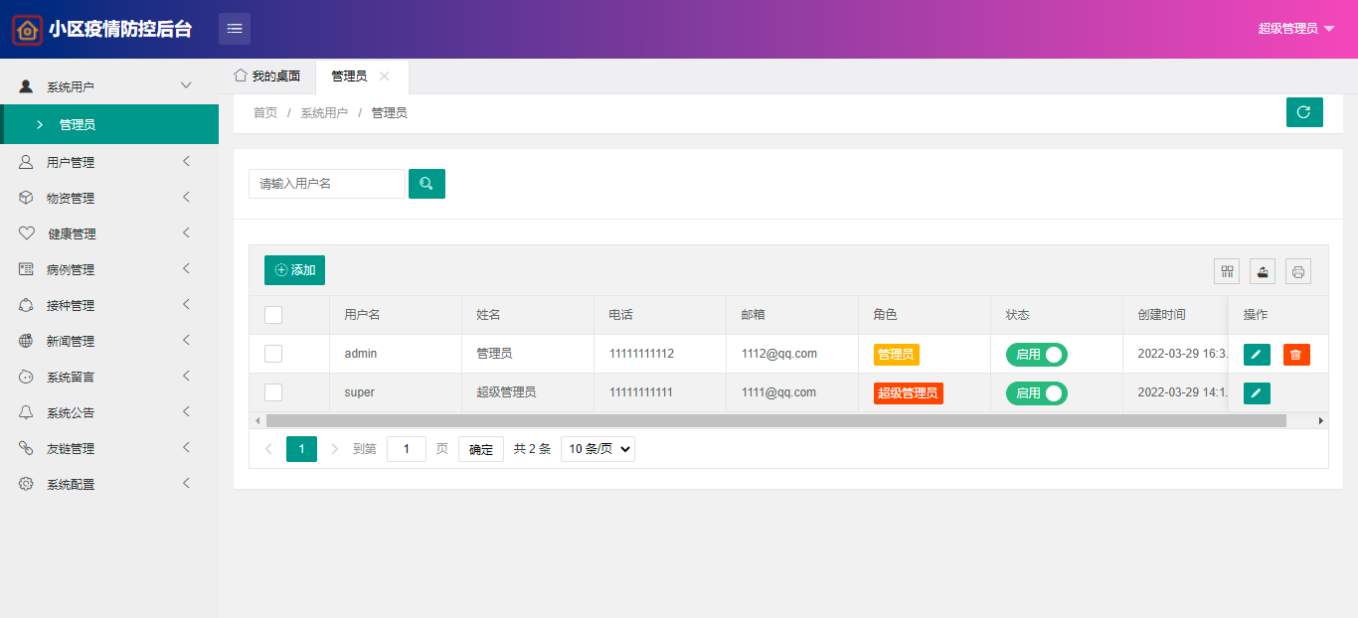Click the 确定 pagination button

(481, 449)
